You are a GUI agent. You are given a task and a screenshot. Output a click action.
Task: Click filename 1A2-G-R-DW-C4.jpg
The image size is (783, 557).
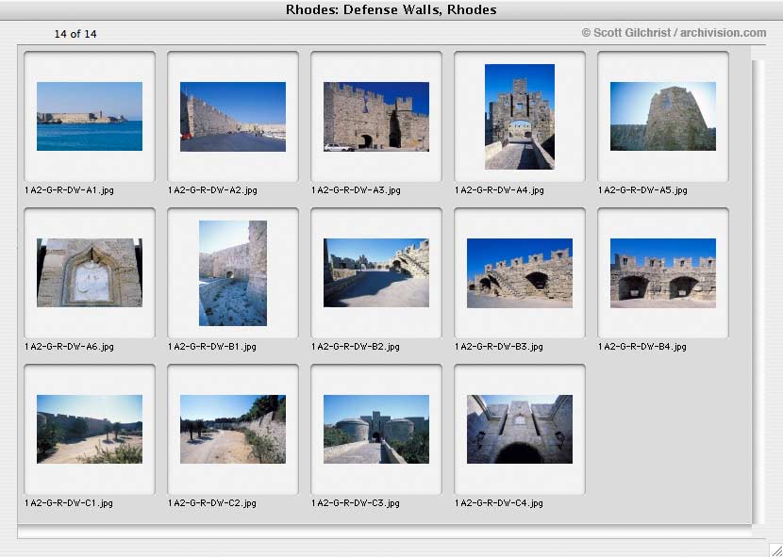click(498, 503)
